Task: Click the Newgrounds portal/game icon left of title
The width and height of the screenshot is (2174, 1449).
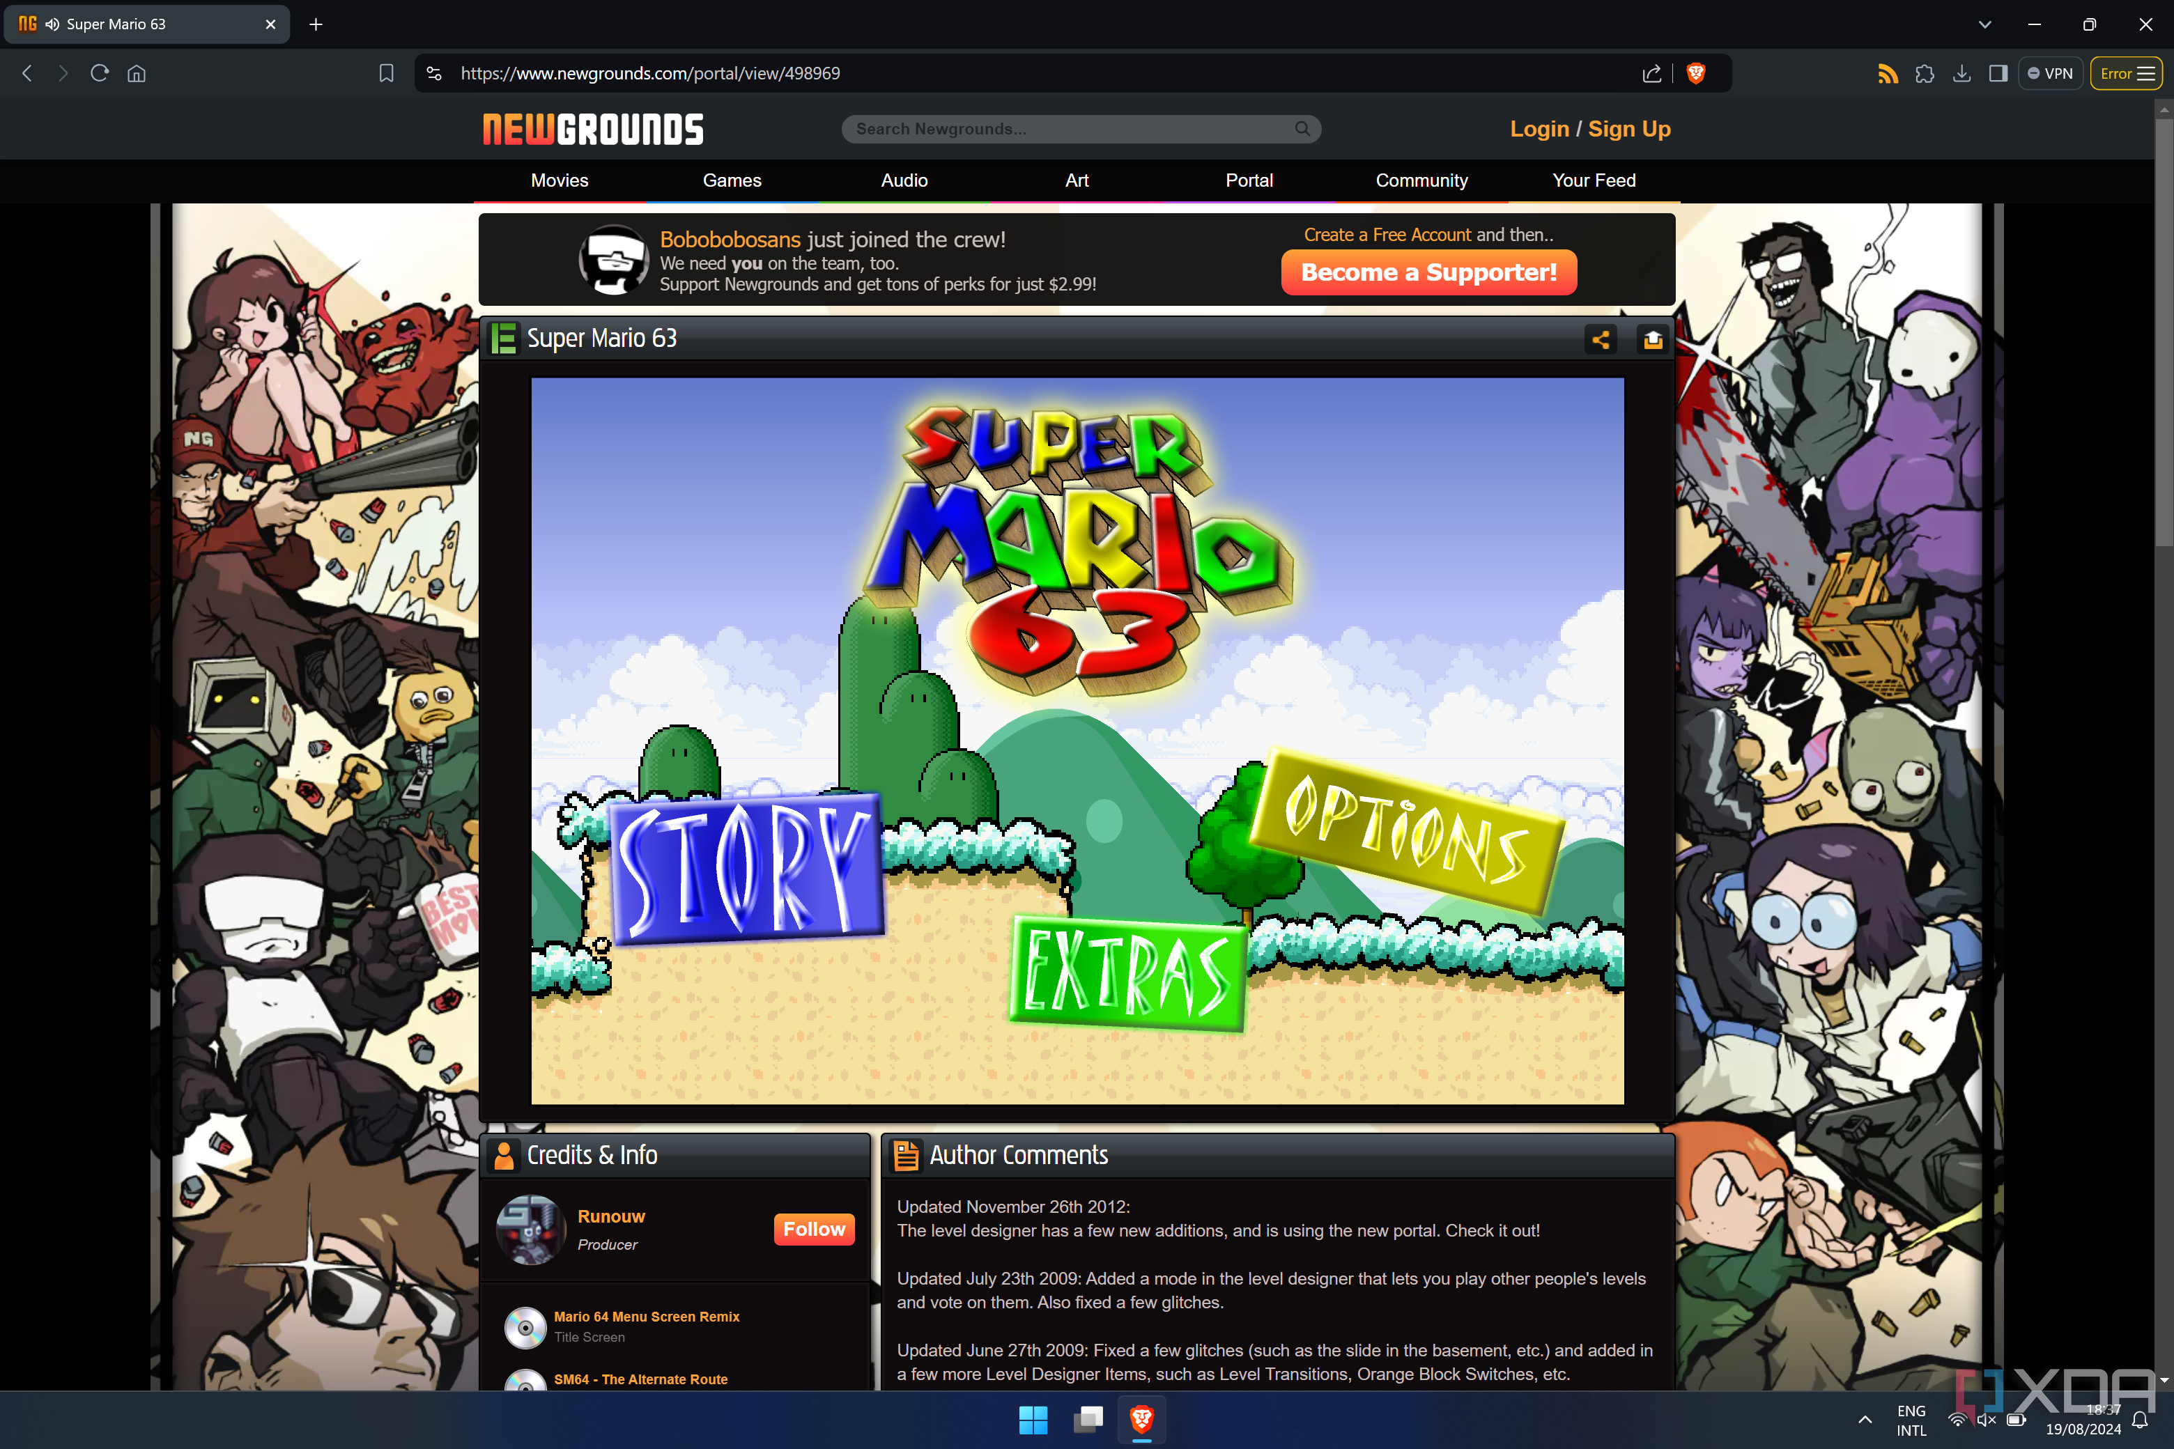Action: 507,338
